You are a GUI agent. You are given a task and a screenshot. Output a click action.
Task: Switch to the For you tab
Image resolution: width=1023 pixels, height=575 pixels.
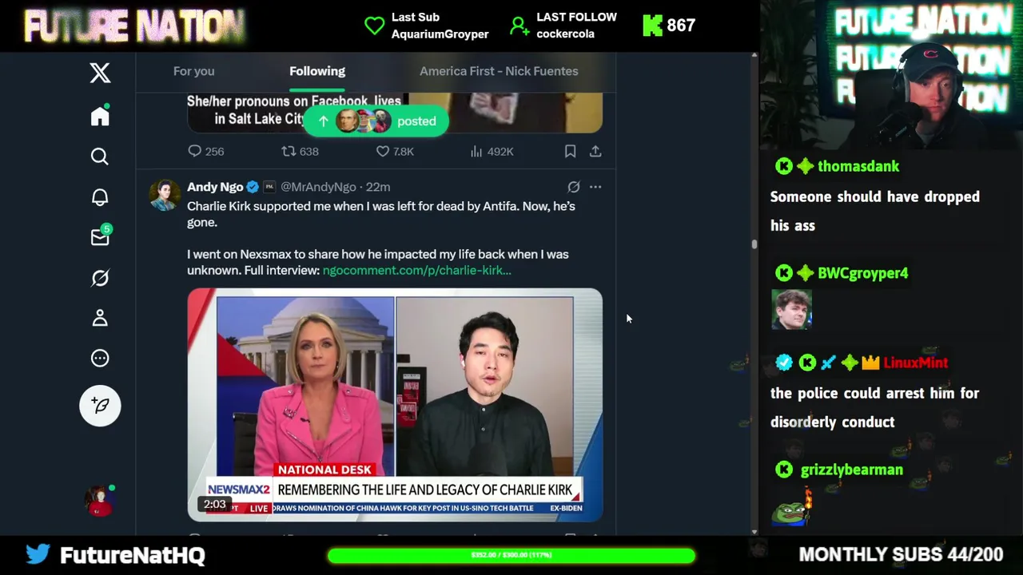[x=194, y=71]
